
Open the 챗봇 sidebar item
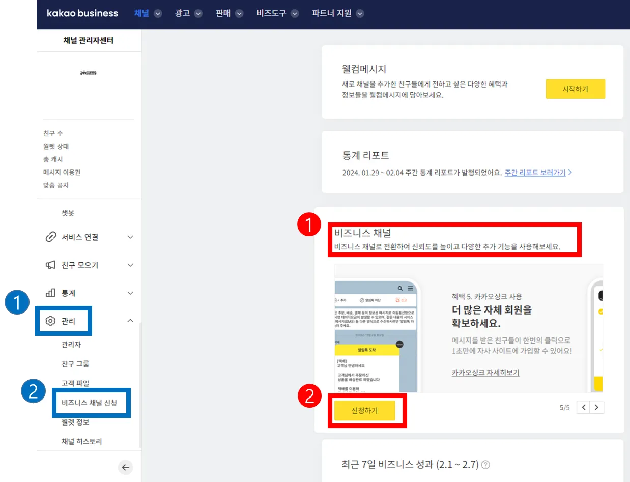68,213
